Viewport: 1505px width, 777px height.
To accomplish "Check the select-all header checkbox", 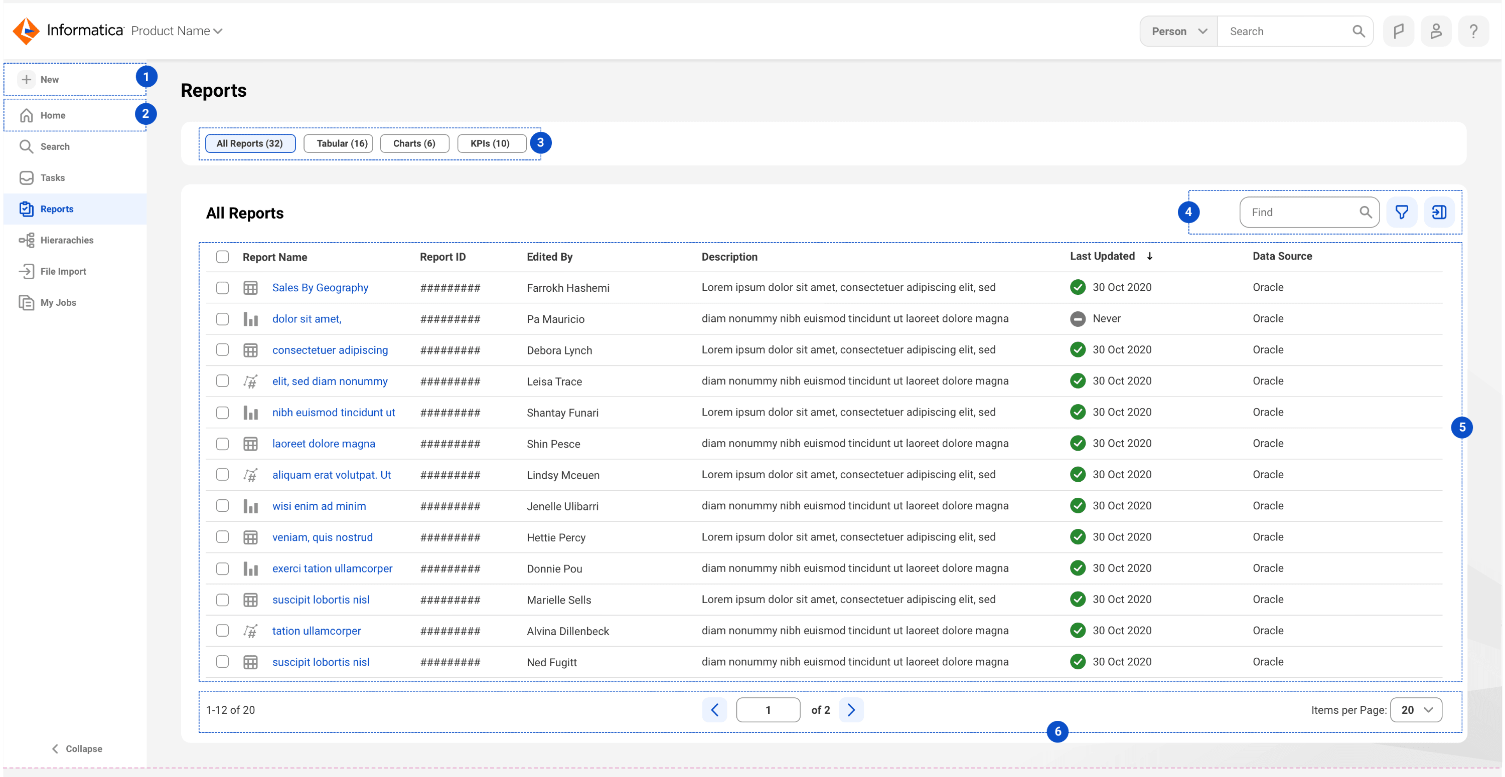I will (222, 257).
